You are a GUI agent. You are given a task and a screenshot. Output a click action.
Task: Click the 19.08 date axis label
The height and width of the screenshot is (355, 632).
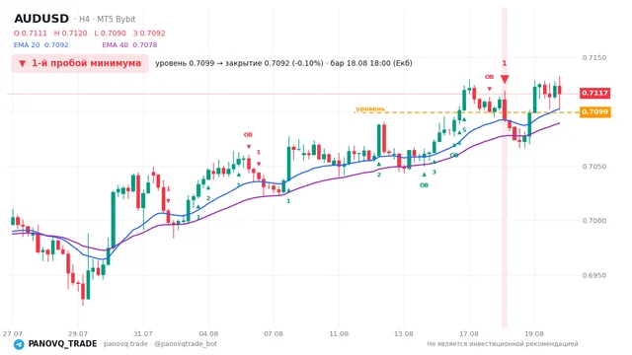pyautogui.click(x=534, y=333)
